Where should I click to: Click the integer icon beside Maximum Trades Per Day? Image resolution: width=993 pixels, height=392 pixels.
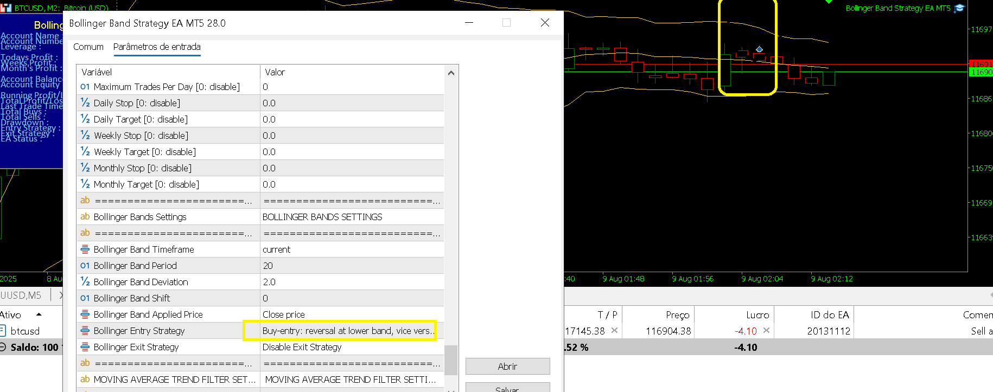85,87
